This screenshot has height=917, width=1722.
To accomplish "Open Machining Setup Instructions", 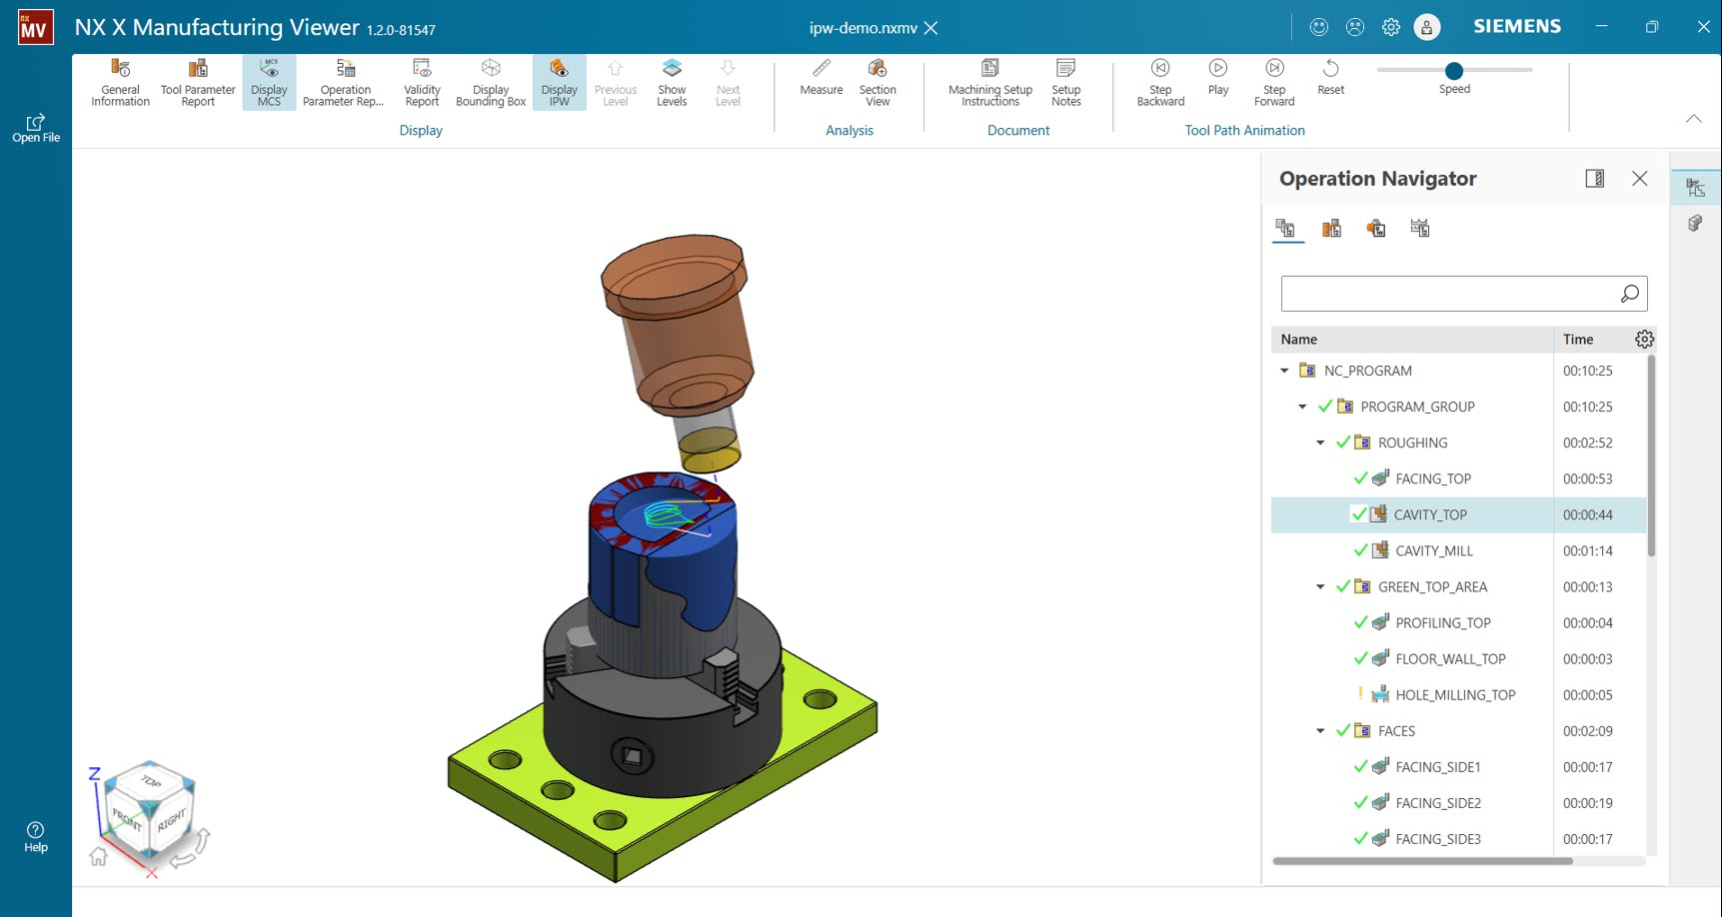I will tap(990, 82).
